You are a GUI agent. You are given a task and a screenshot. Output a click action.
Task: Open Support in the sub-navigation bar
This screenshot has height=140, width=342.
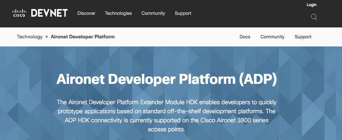(x=303, y=37)
